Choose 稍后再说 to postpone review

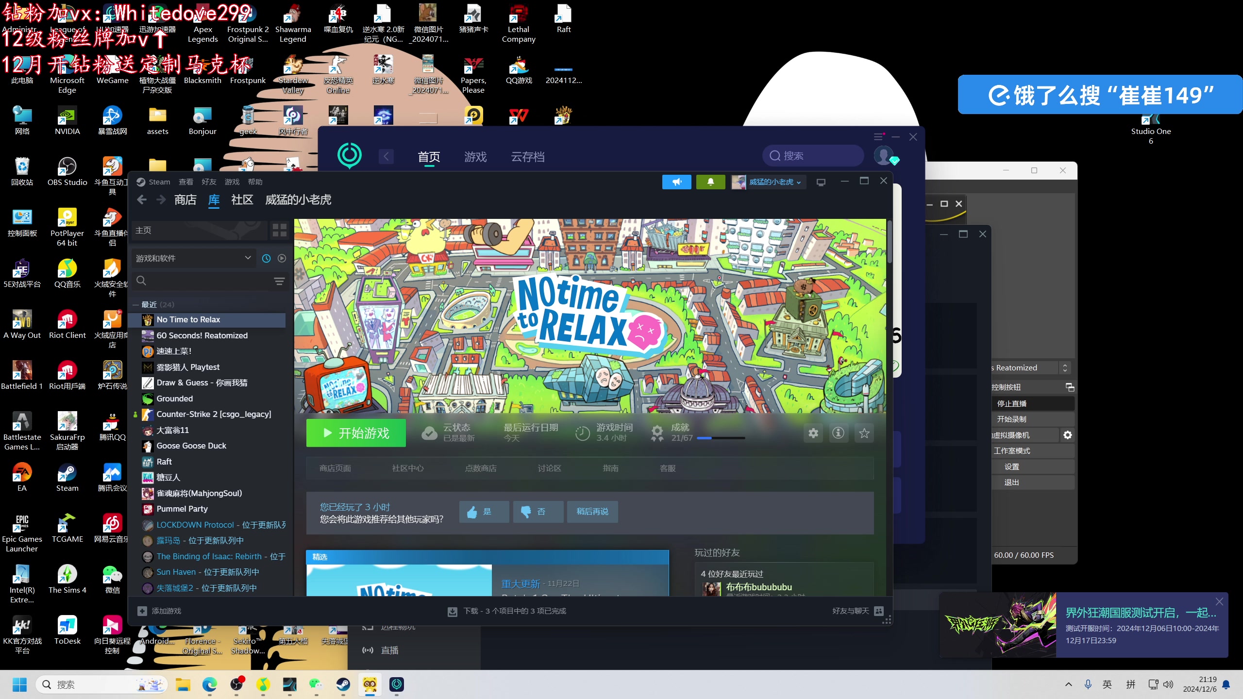[x=592, y=512]
